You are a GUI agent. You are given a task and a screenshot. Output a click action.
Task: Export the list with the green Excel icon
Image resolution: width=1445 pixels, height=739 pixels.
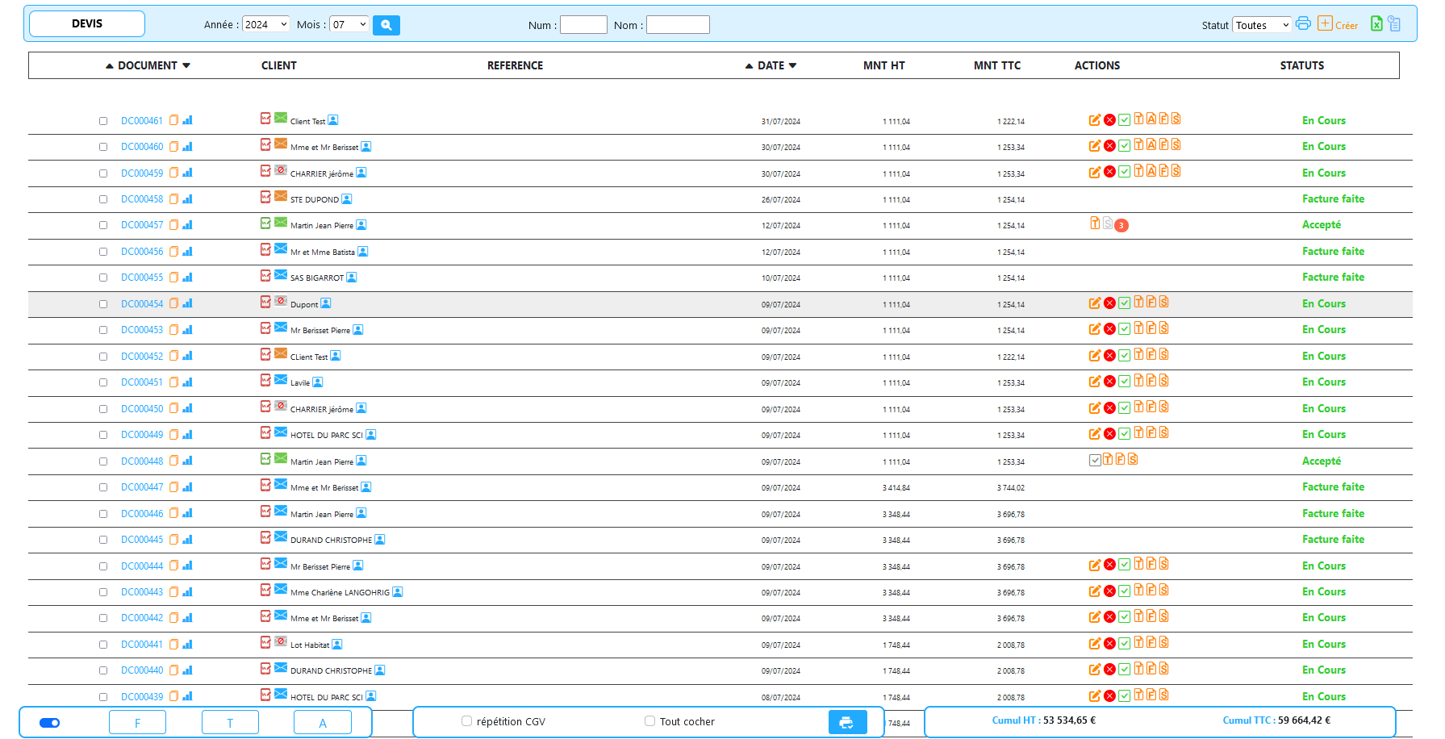[x=1376, y=23]
